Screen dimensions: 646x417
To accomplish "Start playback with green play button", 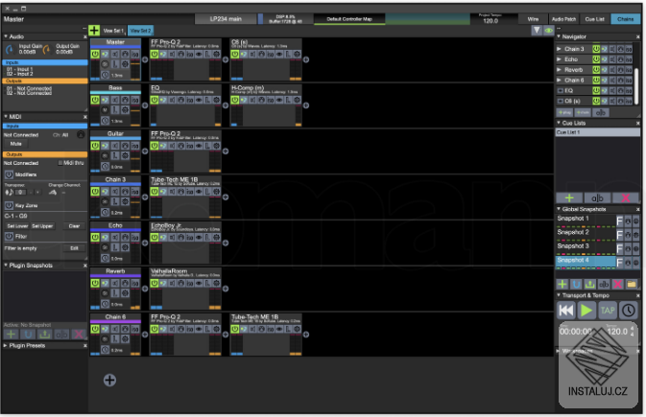I will (x=586, y=311).
